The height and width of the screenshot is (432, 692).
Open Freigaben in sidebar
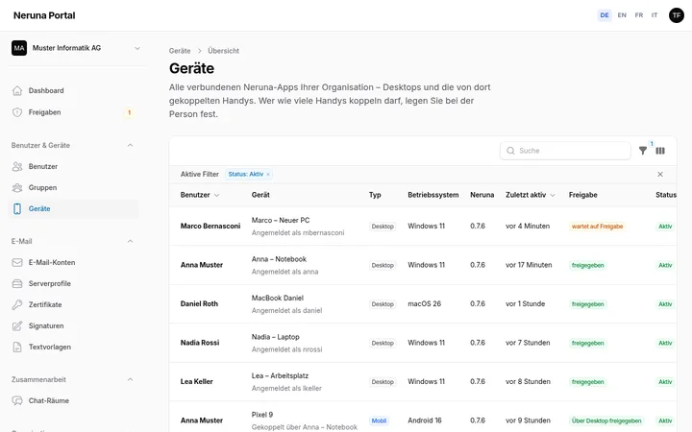[x=44, y=112]
